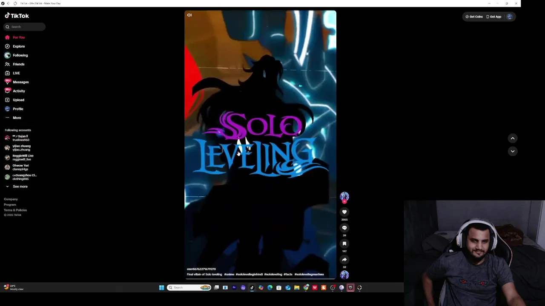Click the TikTok logo
This screenshot has height=306, width=545.
coord(17,16)
